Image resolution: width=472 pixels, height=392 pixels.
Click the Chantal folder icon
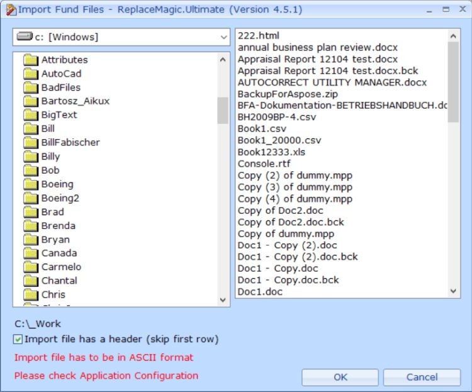pyautogui.click(x=31, y=281)
